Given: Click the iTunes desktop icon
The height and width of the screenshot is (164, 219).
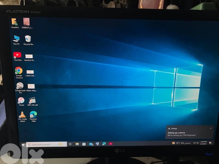Looking at the screenshot, I should 21,100.
